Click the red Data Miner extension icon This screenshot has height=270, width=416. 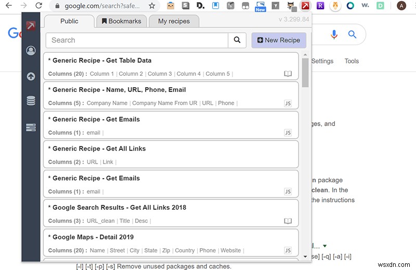[305, 5]
